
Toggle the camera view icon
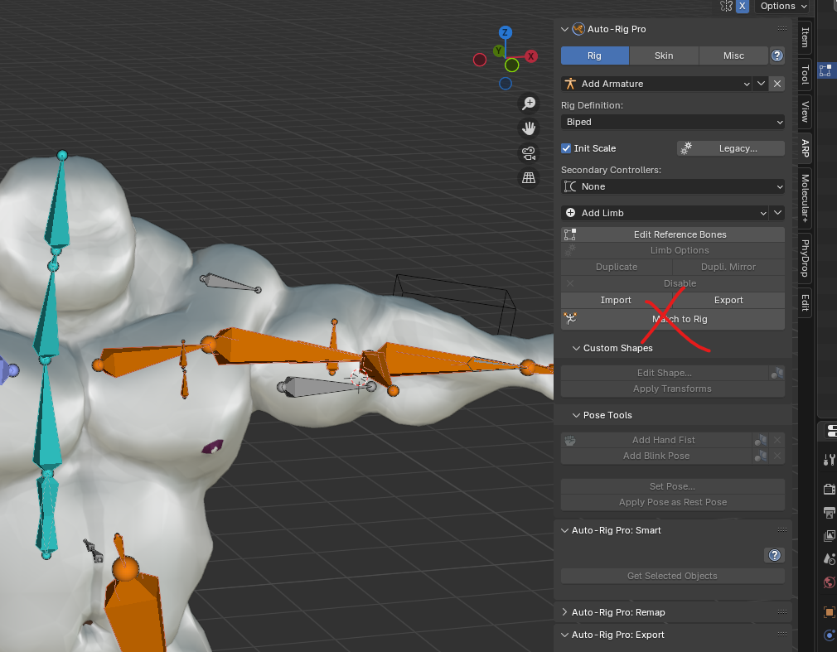(x=529, y=153)
